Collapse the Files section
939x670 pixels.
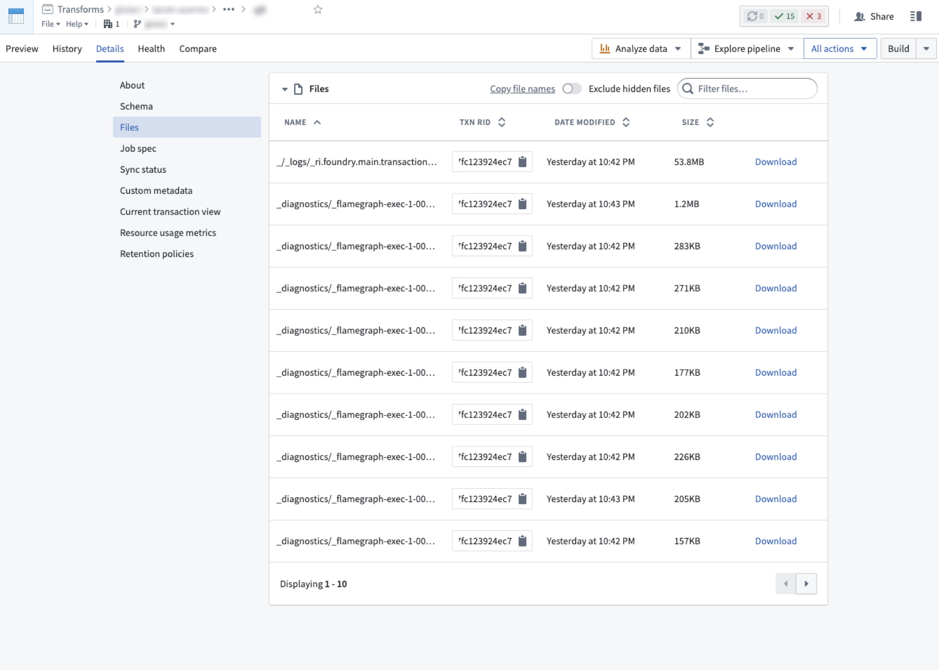pos(285,89)
